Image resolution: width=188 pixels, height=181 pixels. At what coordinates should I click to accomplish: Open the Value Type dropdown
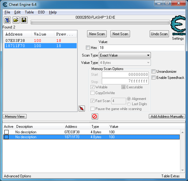(x=125, y=63)
